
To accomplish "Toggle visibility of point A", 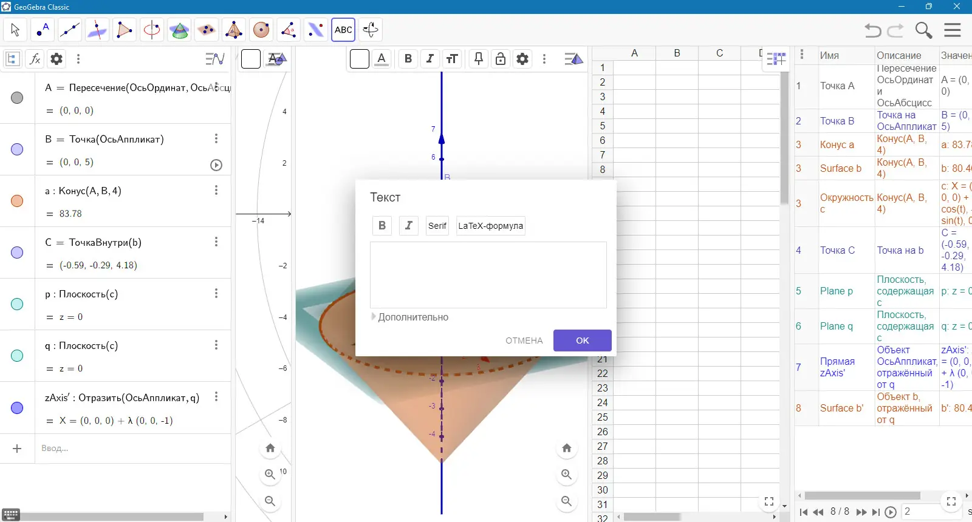I will click(17, 98).
